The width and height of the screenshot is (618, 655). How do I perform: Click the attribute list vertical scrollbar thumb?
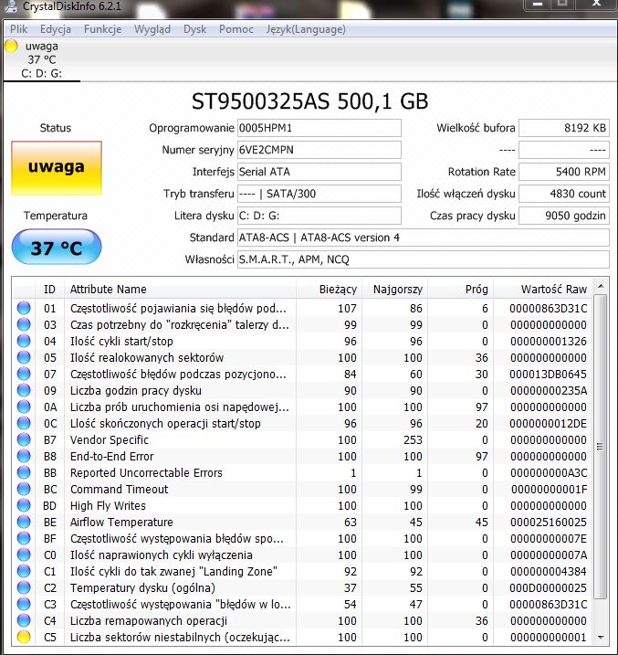[x=601, y=447]
